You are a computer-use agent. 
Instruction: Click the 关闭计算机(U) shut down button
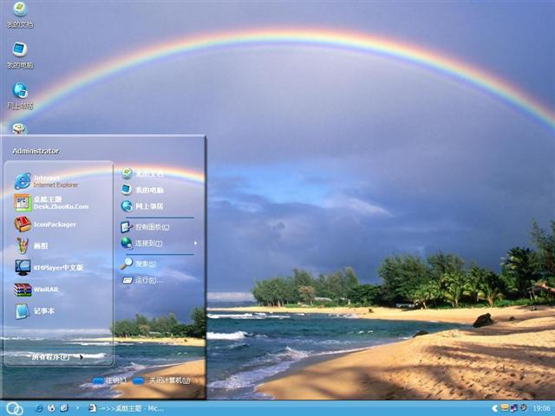click(x=161, y=380)
